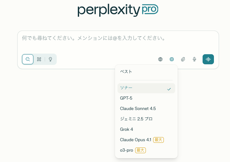Click the 最大 badge next to o3-pro

(x=141, y=150)
